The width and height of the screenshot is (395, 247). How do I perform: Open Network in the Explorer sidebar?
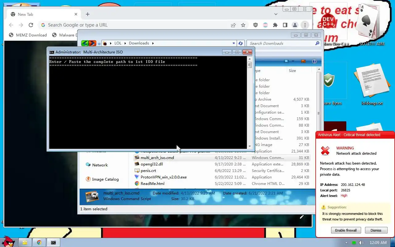coord(97,165)
